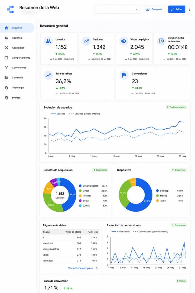Image resolution: width=195 pixels, height=293 pixels.
Task: Open the Contenido section
Action: [17, 78]
